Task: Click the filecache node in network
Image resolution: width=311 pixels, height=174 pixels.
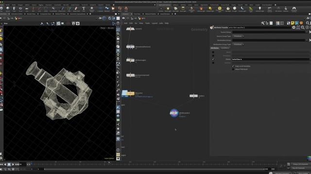Action: coord(130,93)
